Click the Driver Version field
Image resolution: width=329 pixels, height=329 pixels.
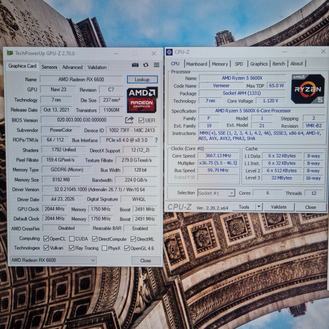(x=100, y=189)
